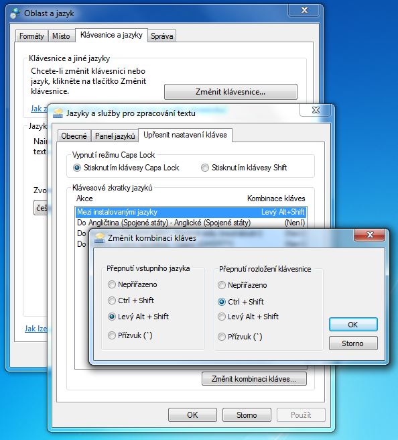Open the Panel jazyků tab
Image resolution: width=398 pixels, height=440 pixels.
pos(115,136)
